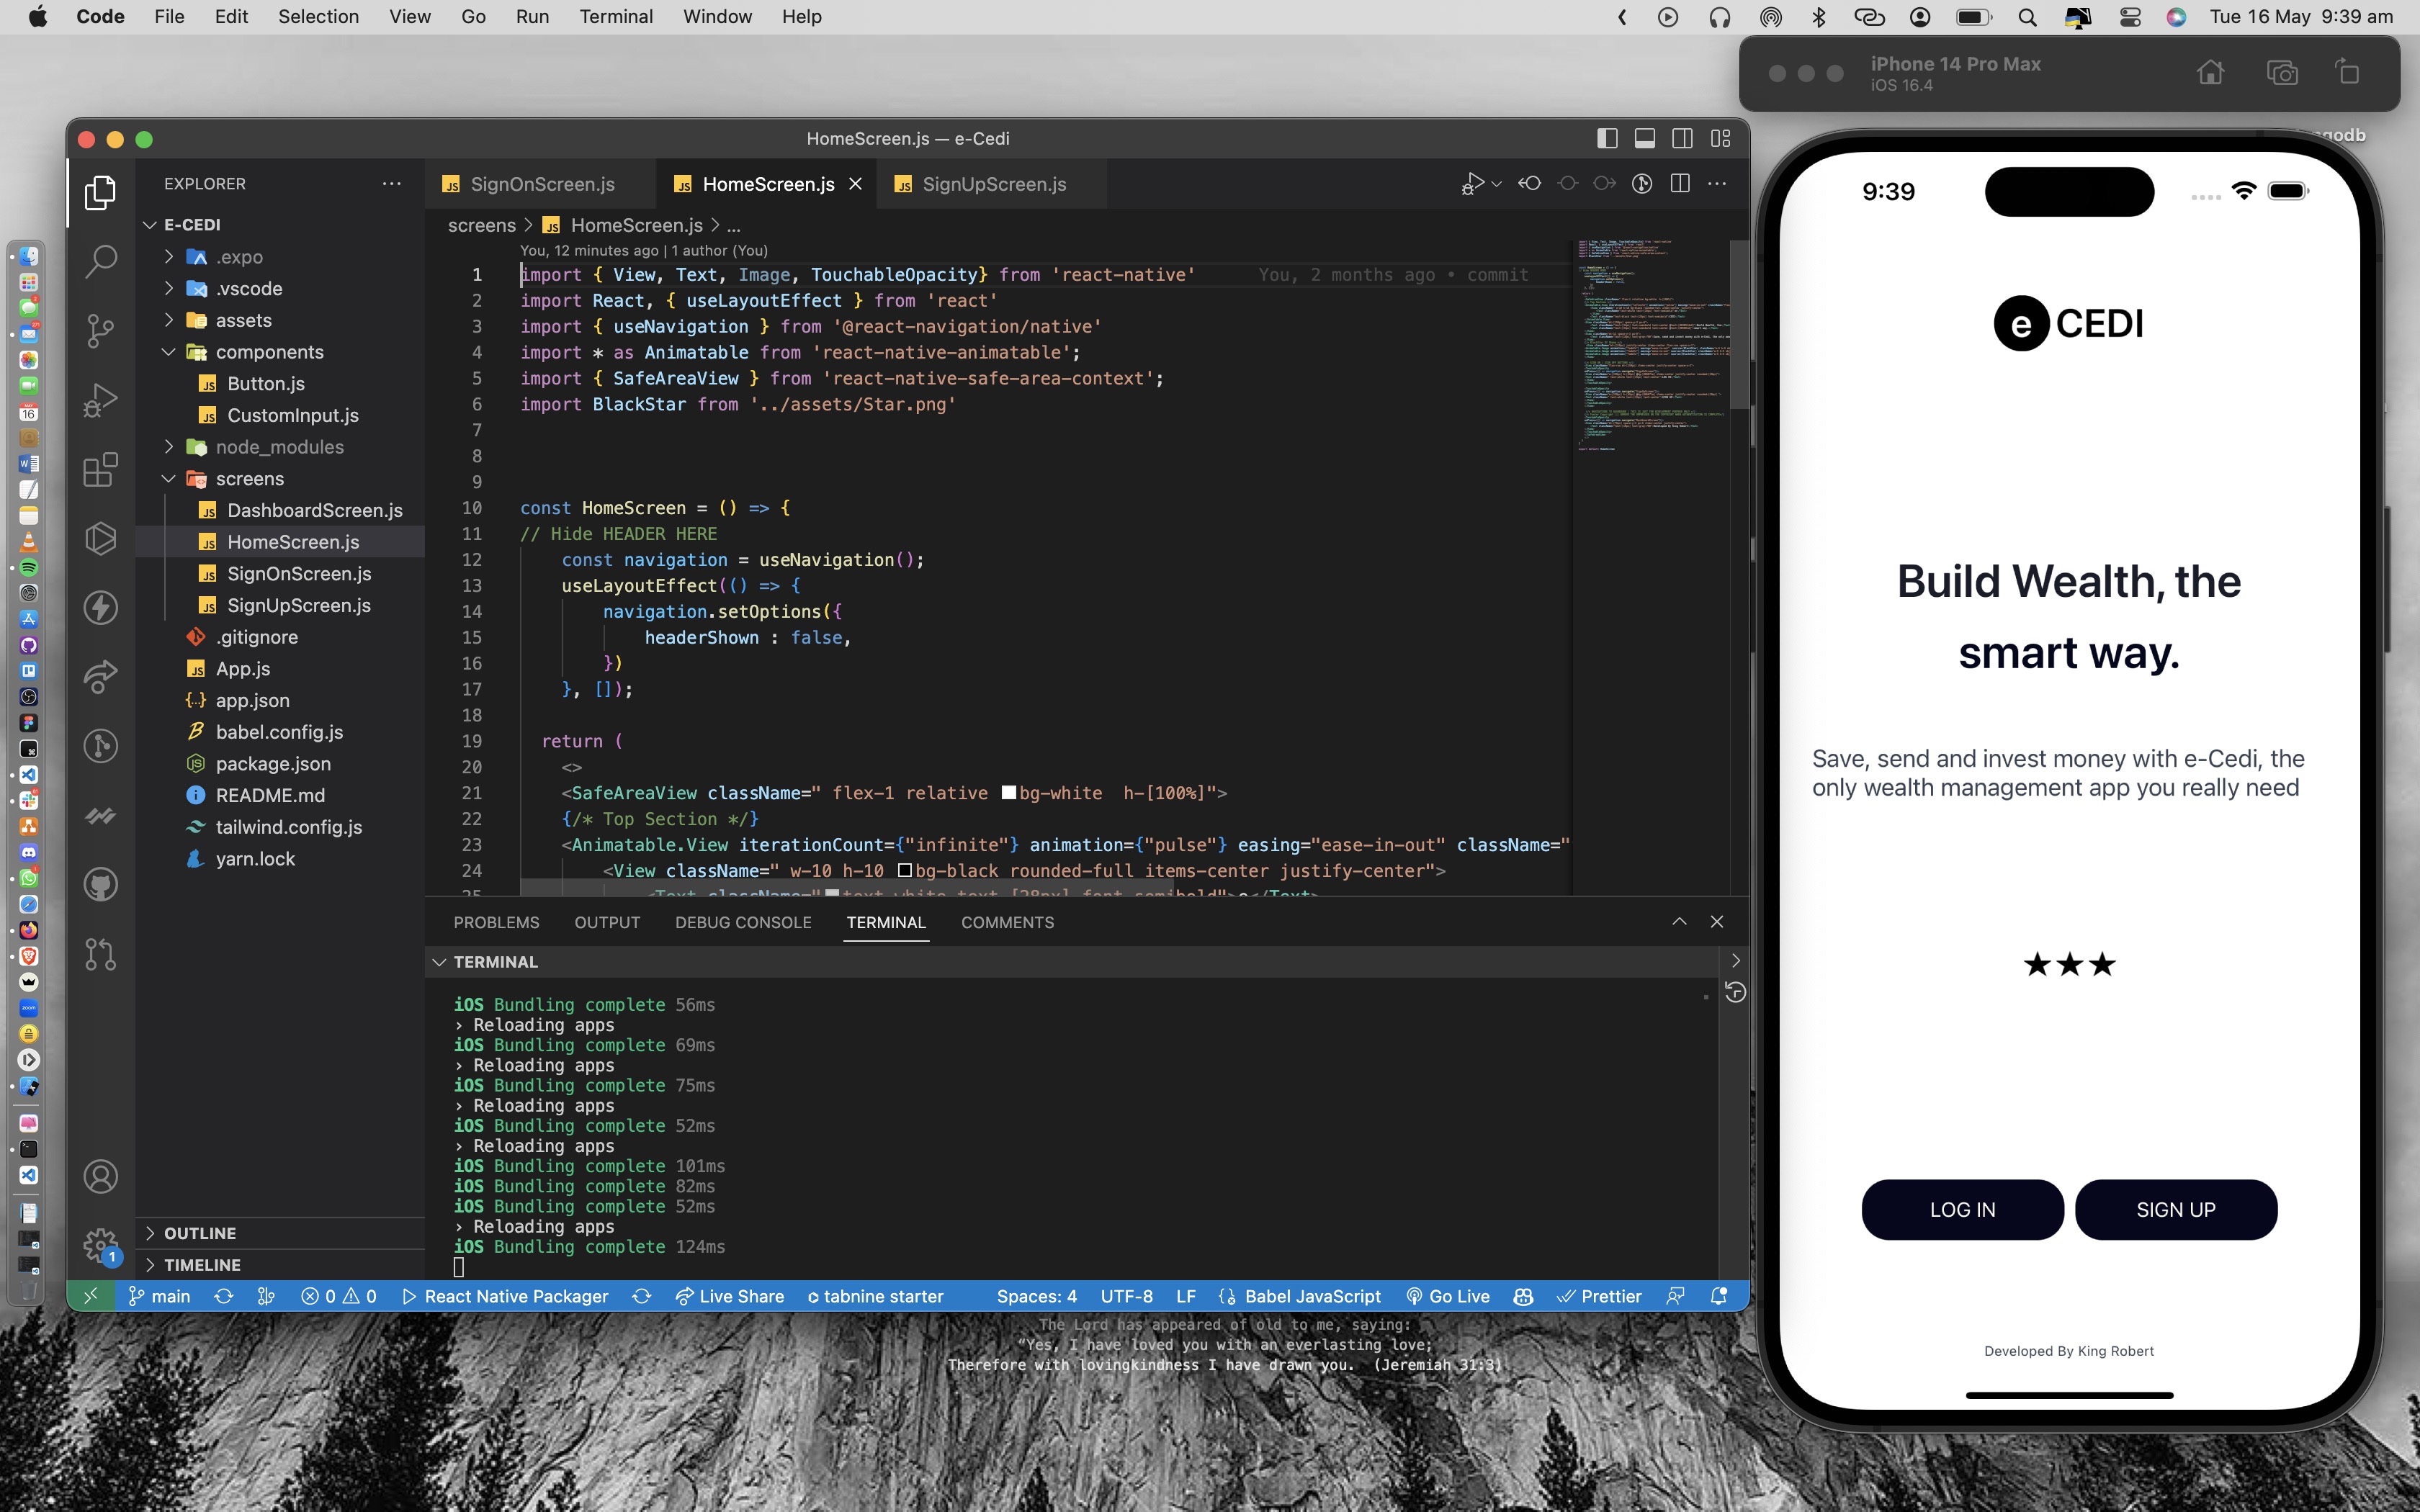This screenshot has width=2420, height=1512.
Task: Click the bg-white color swatch on line 21
Action: (x=1009, y=793)
